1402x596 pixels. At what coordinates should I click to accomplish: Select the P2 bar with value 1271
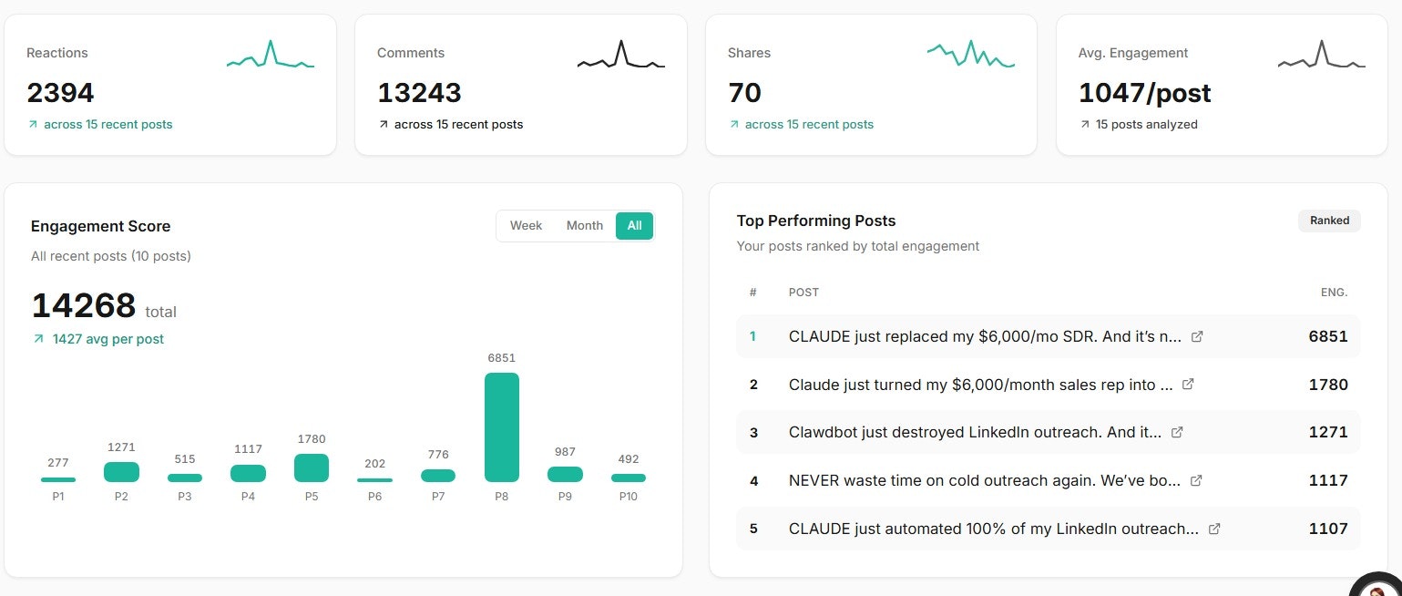click(121, 472)
